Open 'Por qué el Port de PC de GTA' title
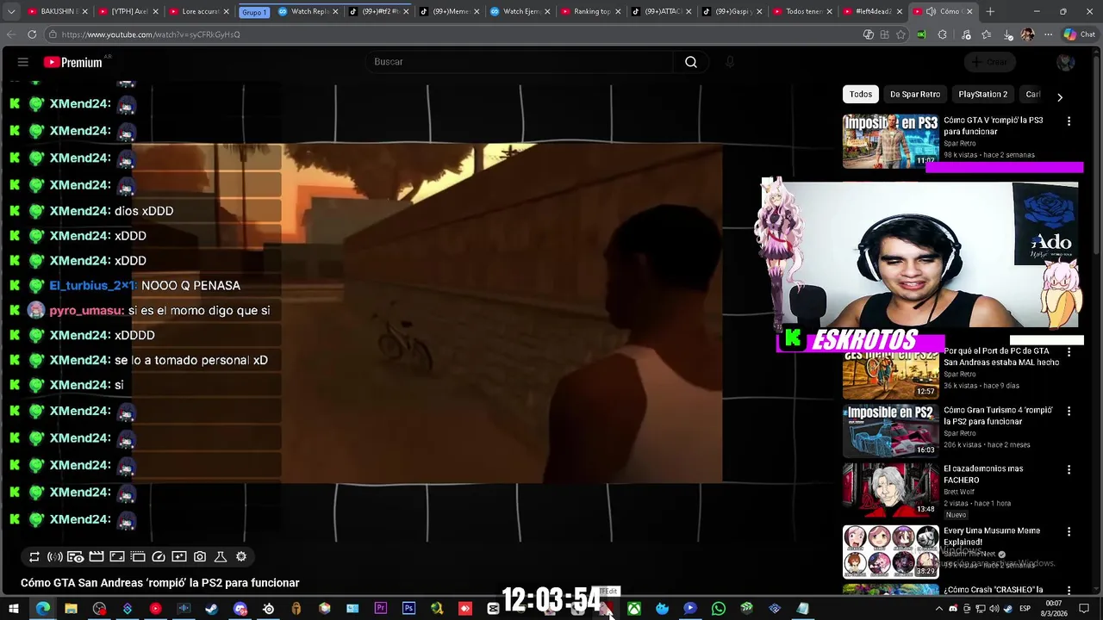 (1001, 356)
